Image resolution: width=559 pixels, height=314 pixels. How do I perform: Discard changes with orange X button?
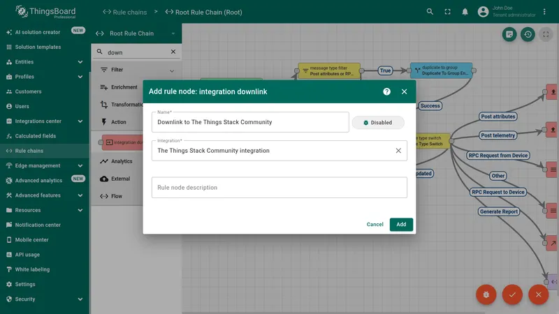tap(538, 294)
